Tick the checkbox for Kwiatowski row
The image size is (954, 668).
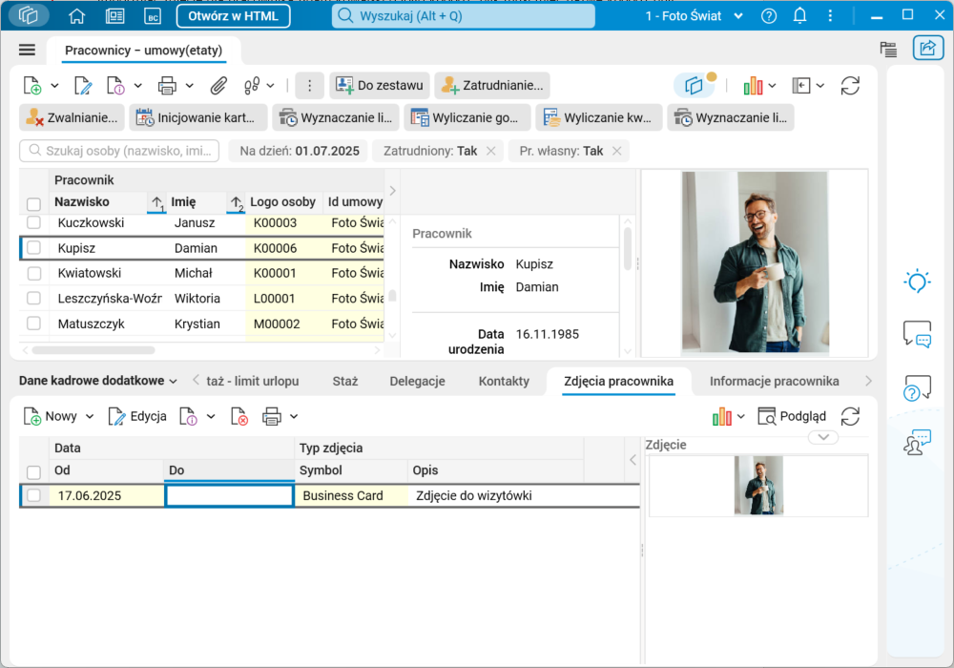point(33,273)
